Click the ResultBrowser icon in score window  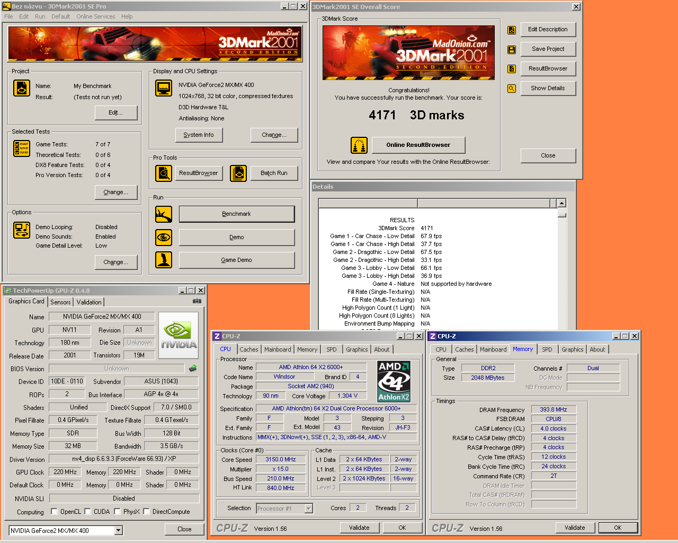pos(512,69)
